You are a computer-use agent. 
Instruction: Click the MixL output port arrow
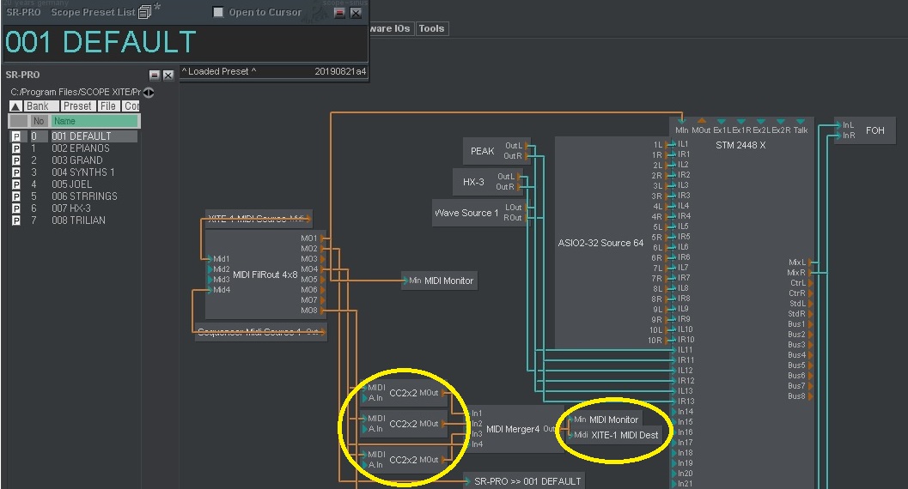[810, 263]
